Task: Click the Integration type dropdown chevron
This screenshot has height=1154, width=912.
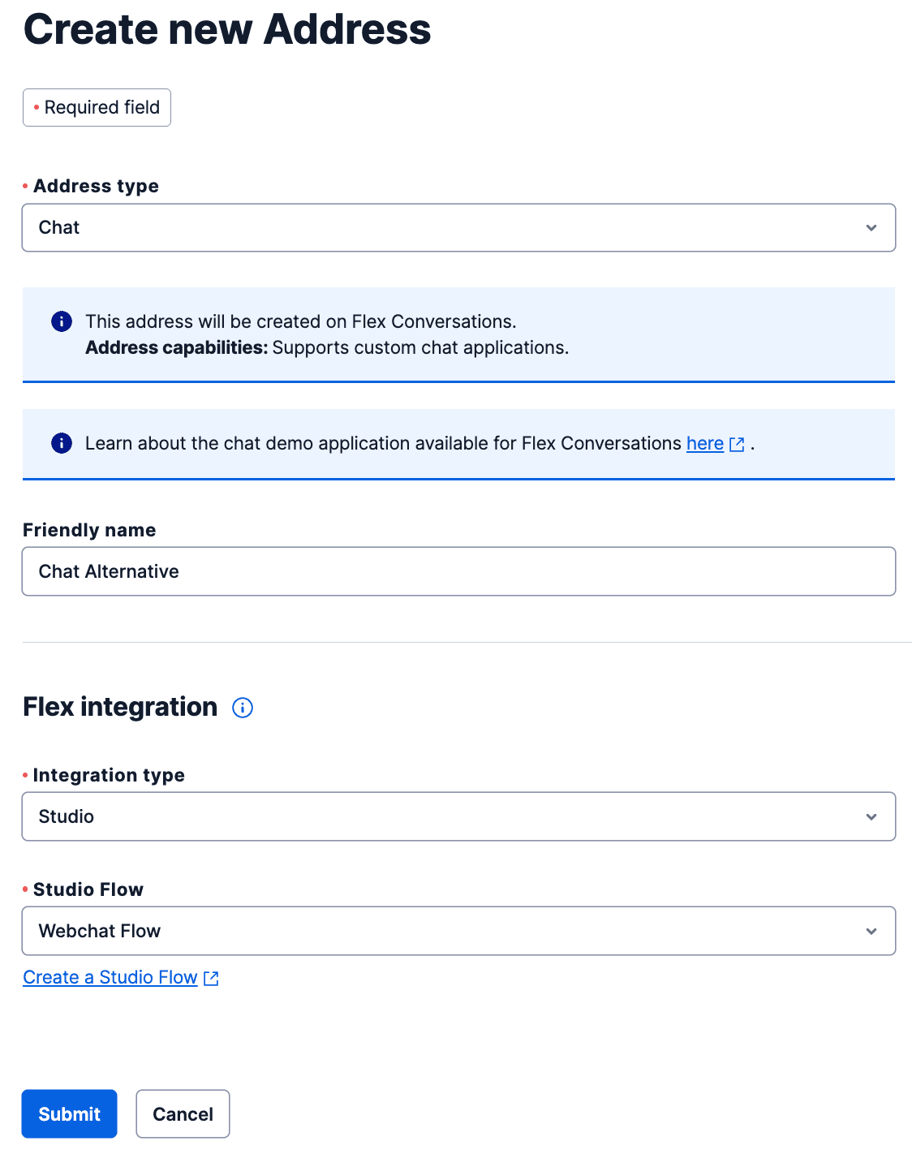Action: point(871,816)
